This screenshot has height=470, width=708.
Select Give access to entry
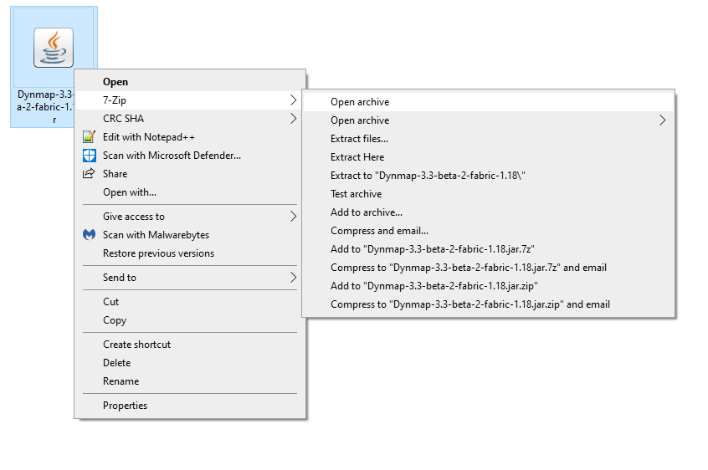click(x=190, y=217)
